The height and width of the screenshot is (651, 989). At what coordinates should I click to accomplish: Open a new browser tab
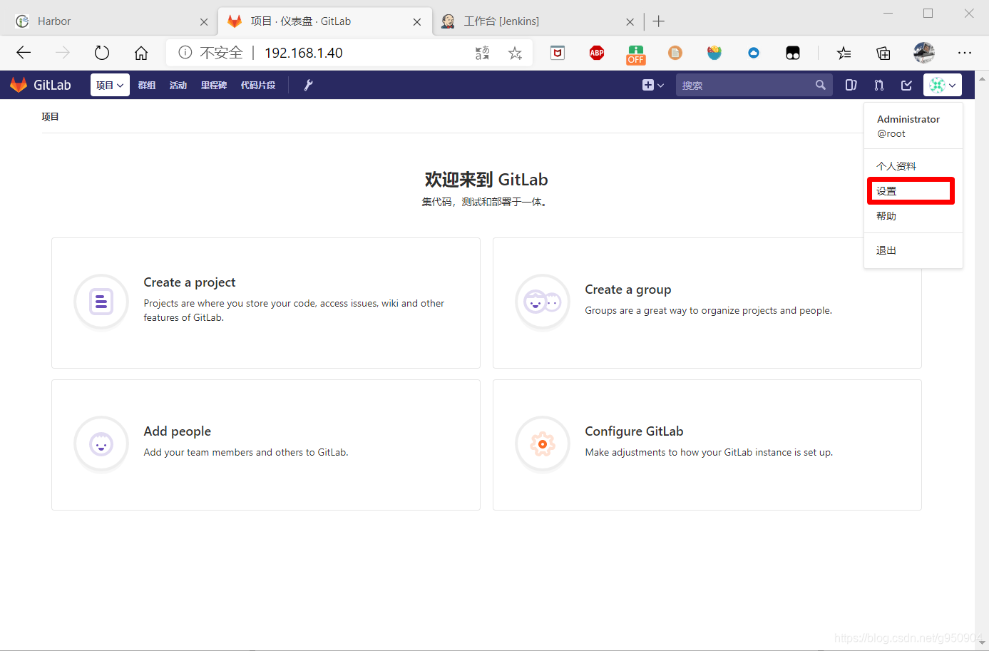point(659,21)
